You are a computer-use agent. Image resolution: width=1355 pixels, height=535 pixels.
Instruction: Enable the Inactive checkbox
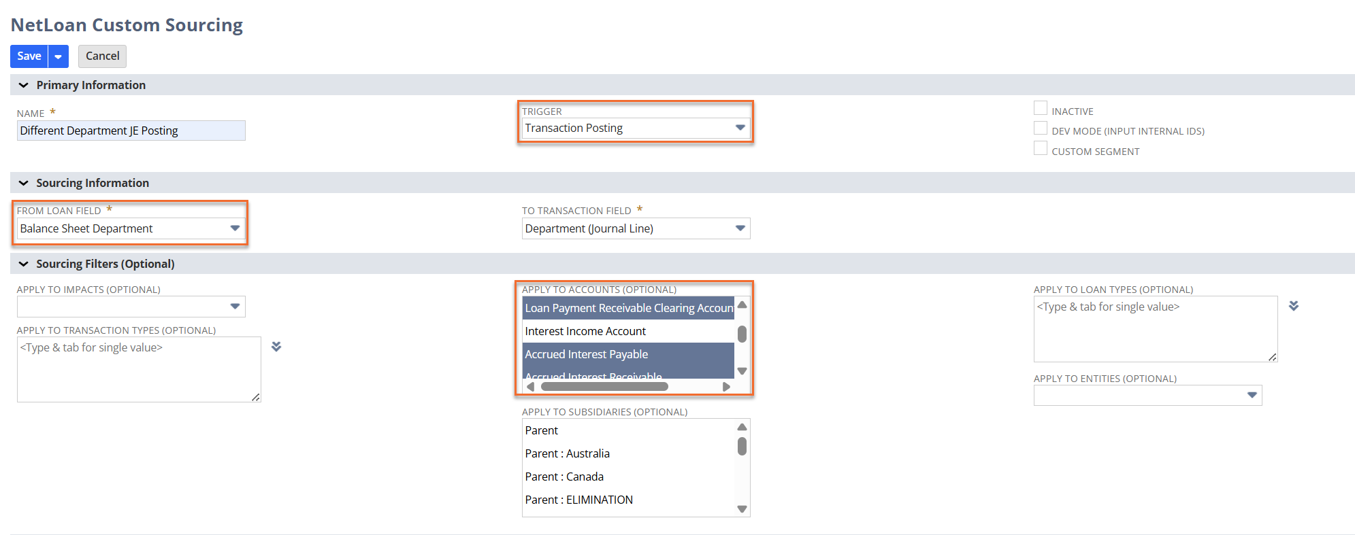click(x=1041, y=109)
